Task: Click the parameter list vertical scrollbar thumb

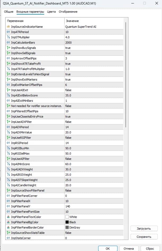Action: click(x=126, y=75)
